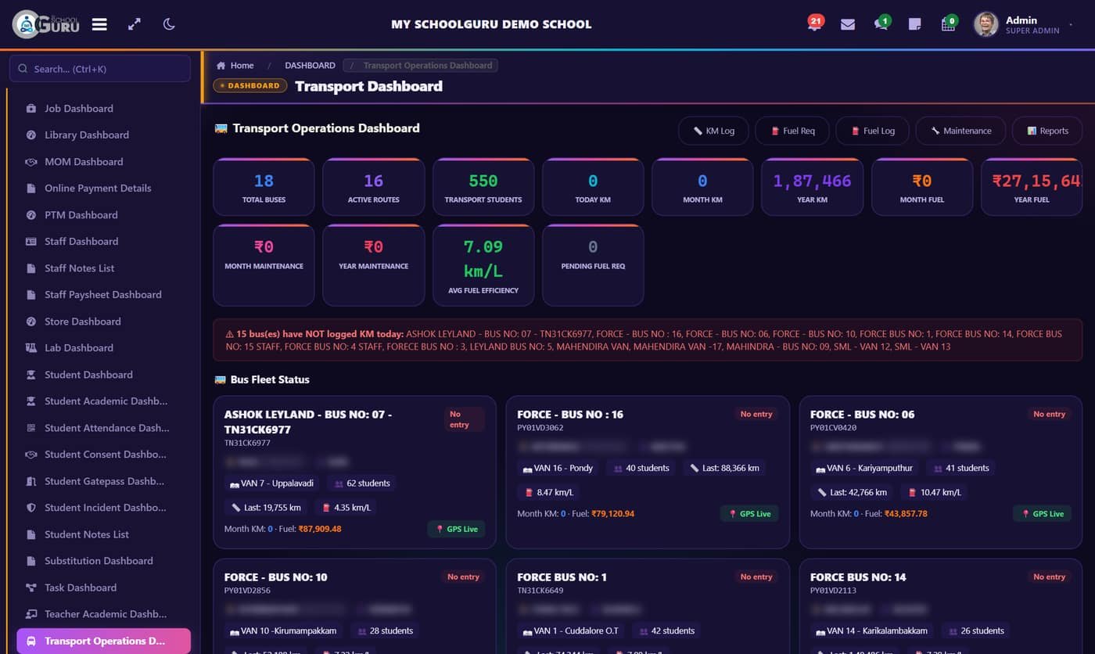The width and height of the screenshot is (1095, 654).
Task: Click the Lab Dashboard flask icon
Action: click(x=31, y=348)
